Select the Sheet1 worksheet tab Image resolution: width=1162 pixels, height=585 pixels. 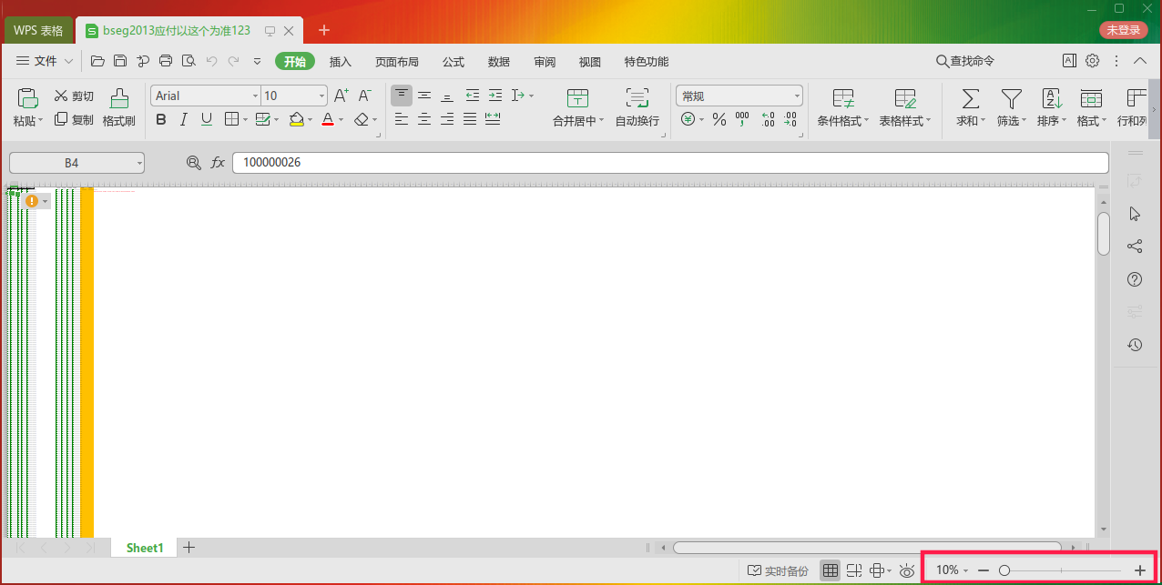[x=145, y=548]
